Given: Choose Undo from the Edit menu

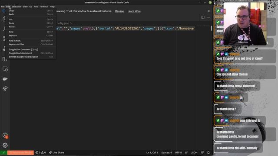Looking at the screenshot, I should click(x=31, y=10).
